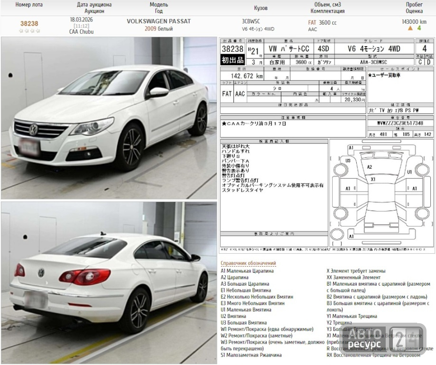
Task: Click legend entry 'U2 Вмятина'
Action: (x=233, y=316)
